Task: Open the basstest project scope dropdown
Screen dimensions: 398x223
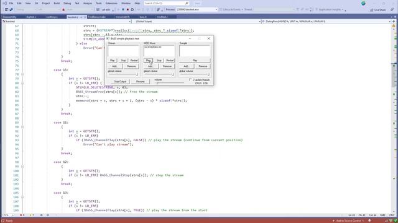Action: tap(67, 22)
